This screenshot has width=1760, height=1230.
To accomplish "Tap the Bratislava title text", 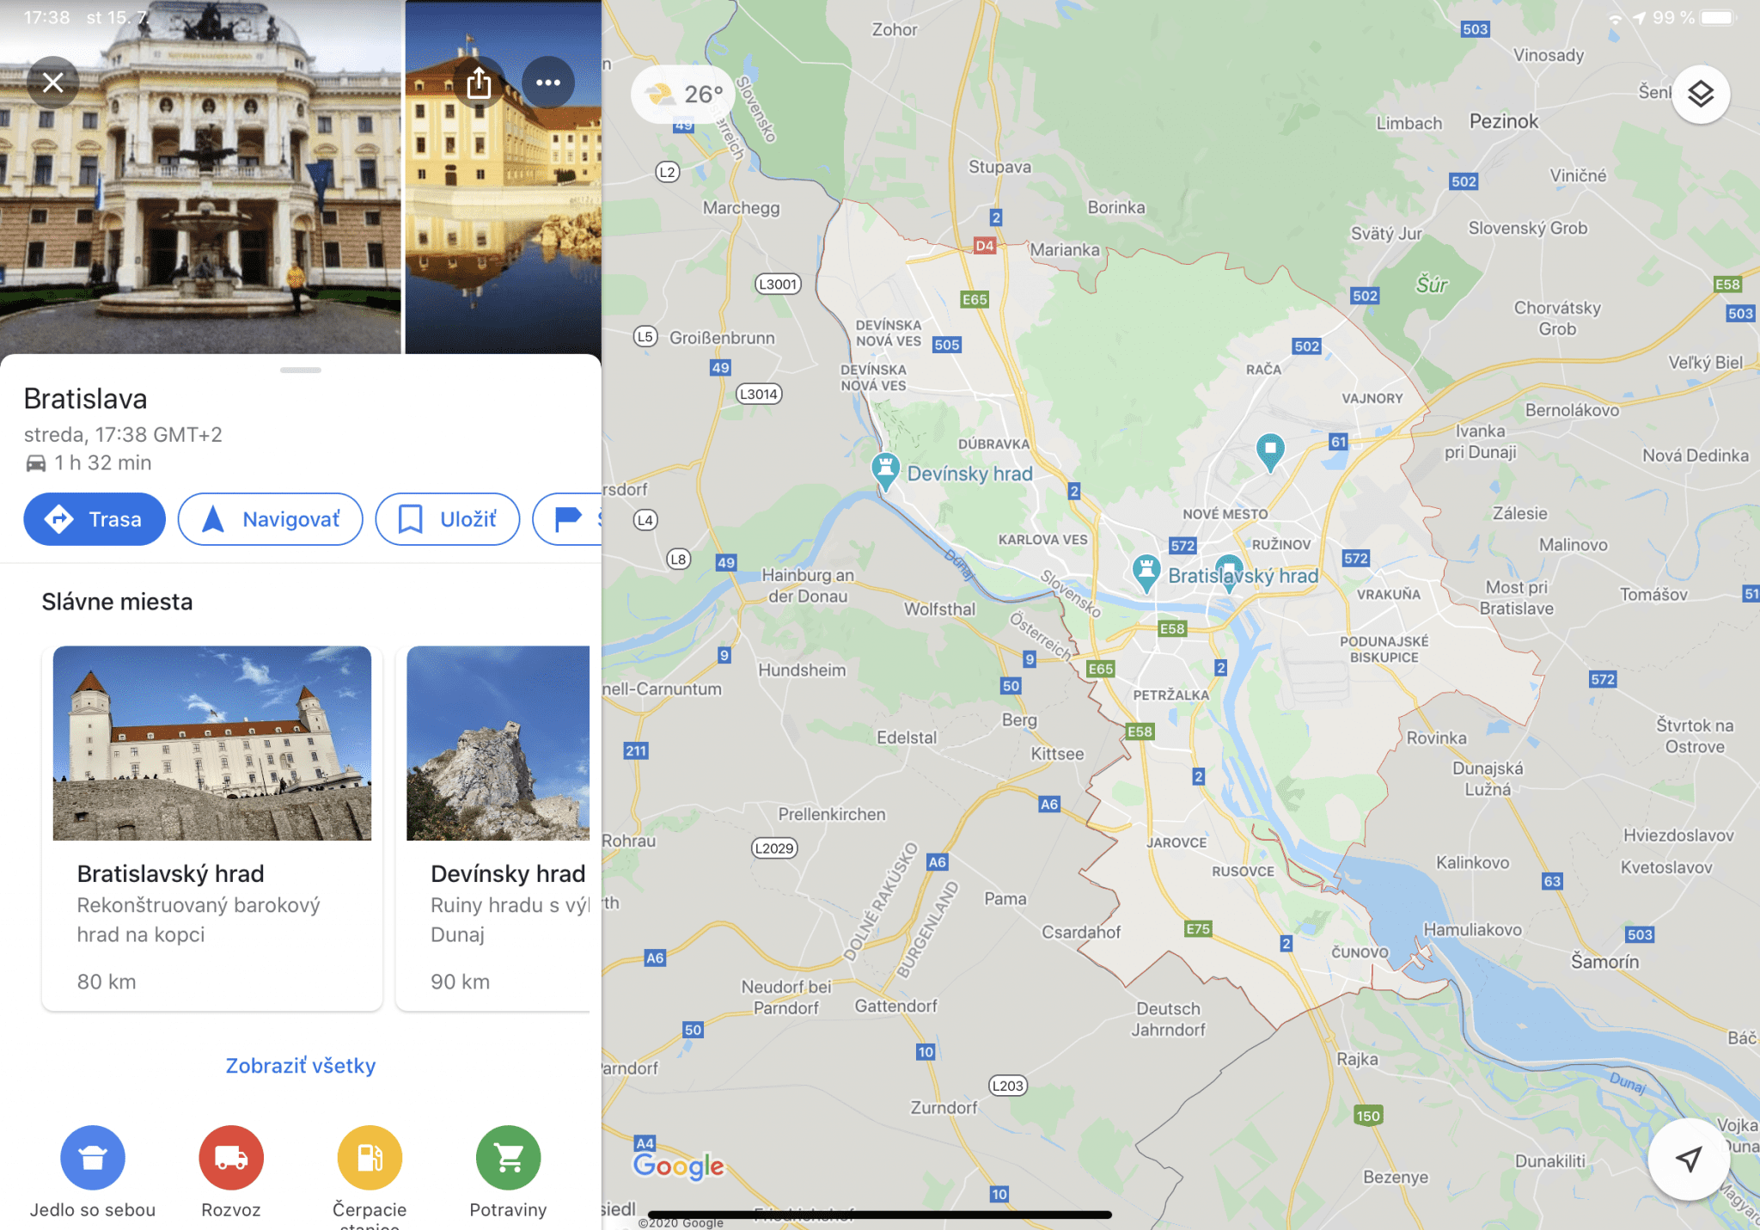I will click(85, 399).
